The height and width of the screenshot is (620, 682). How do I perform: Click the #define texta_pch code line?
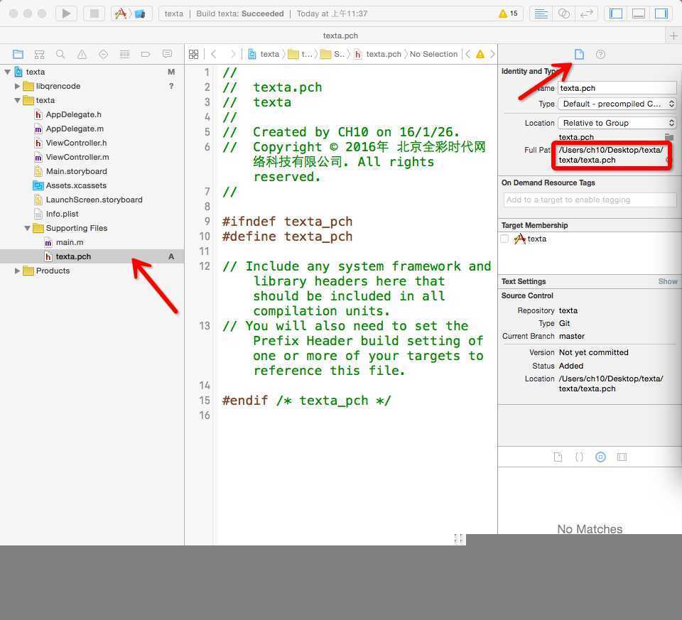click(x=288, y=236)
